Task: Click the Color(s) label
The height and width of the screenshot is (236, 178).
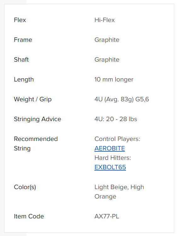Action: 25,187
